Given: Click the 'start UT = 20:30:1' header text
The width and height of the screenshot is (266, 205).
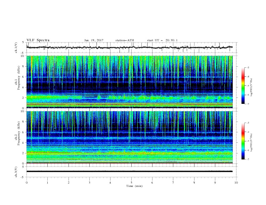Looking at the screenshot, I should point(162,40).
